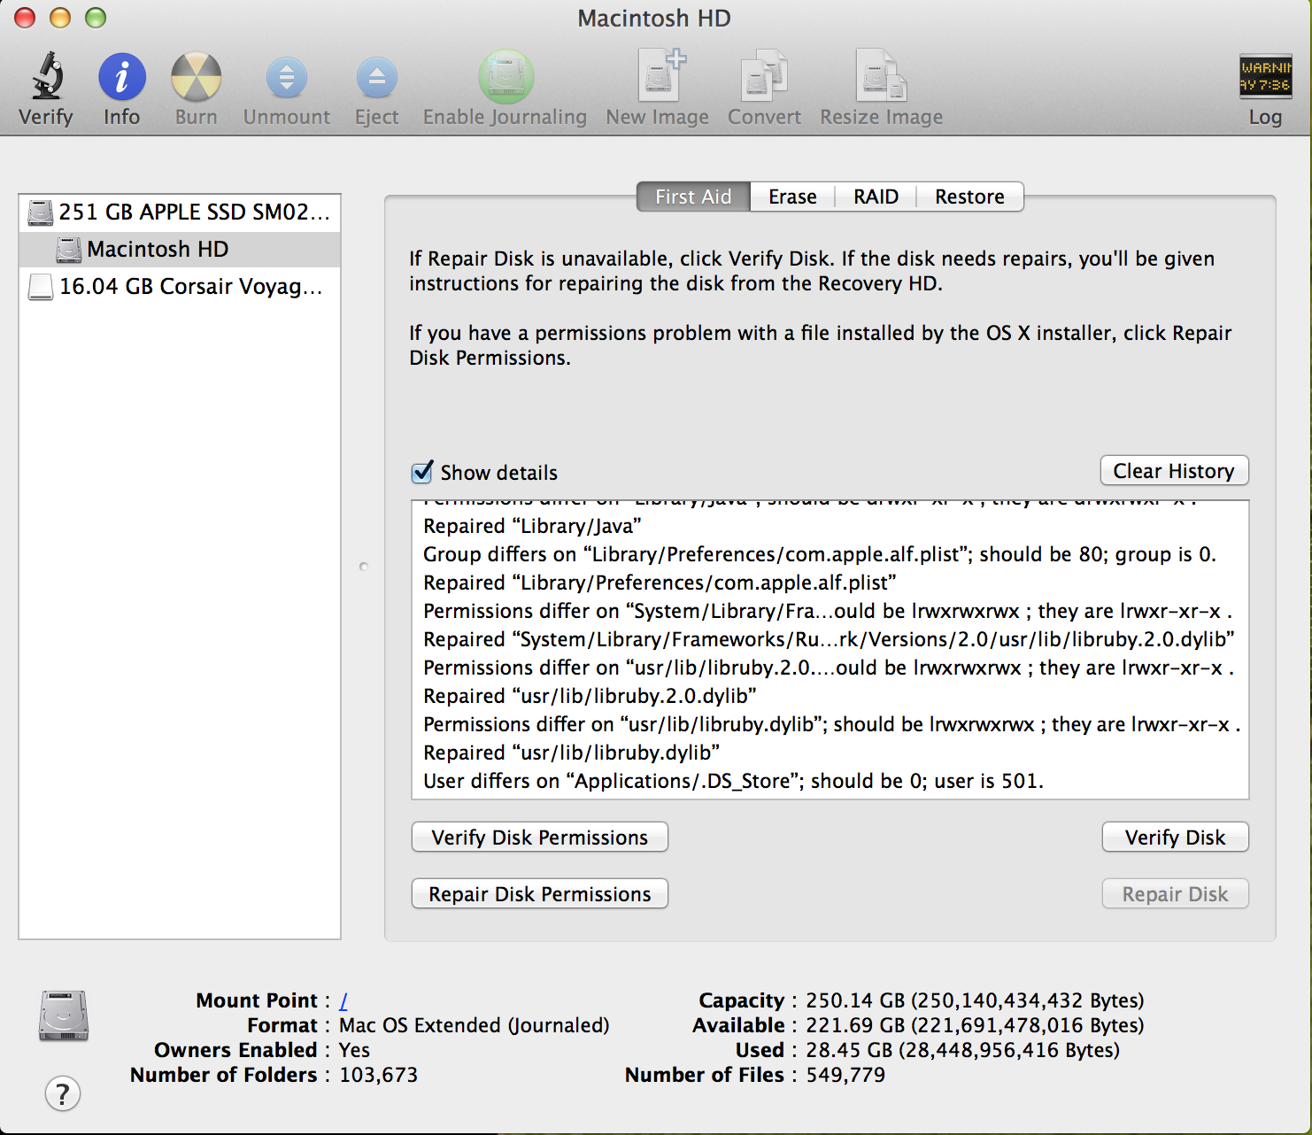Click the Used value 28.45 GB
1312x1135 pixels.
962,1050
